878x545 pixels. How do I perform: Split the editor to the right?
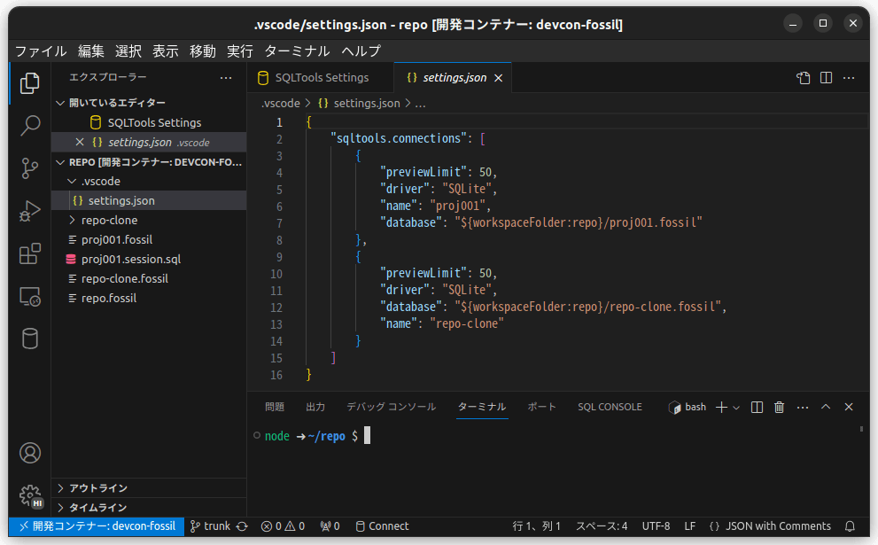(826, 78)
